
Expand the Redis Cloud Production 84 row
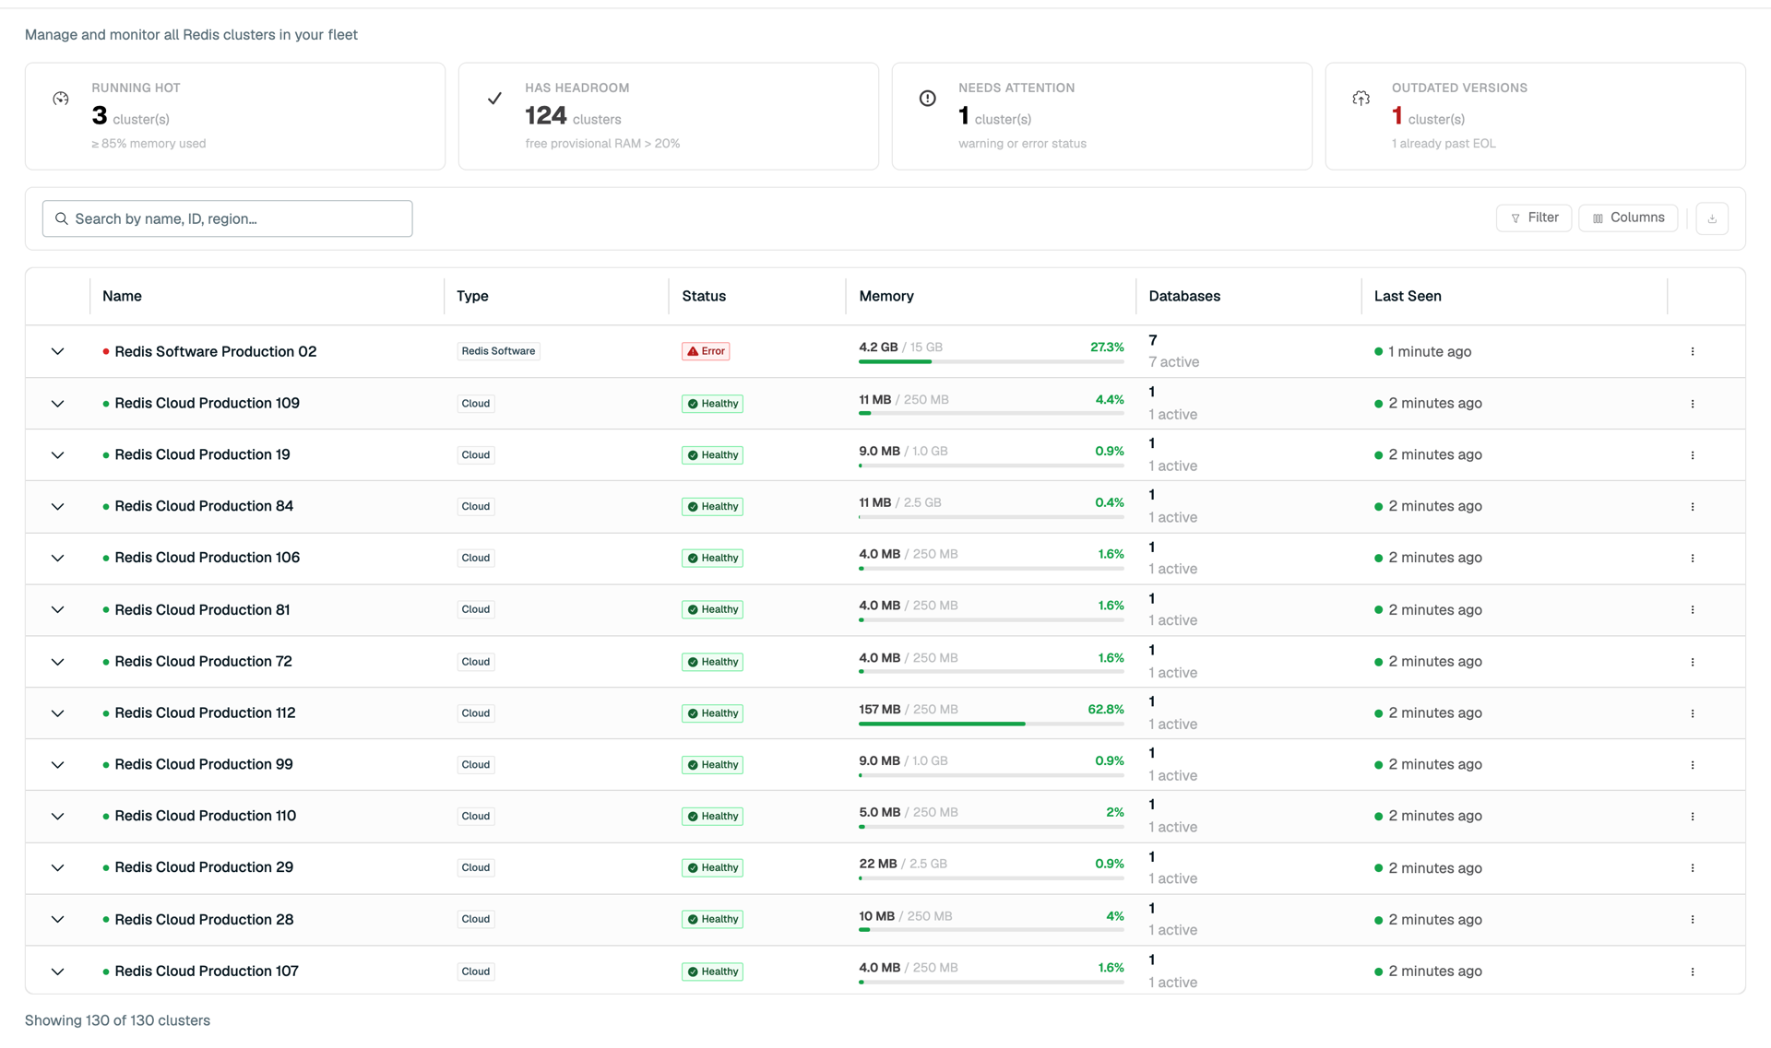[57, 507]
